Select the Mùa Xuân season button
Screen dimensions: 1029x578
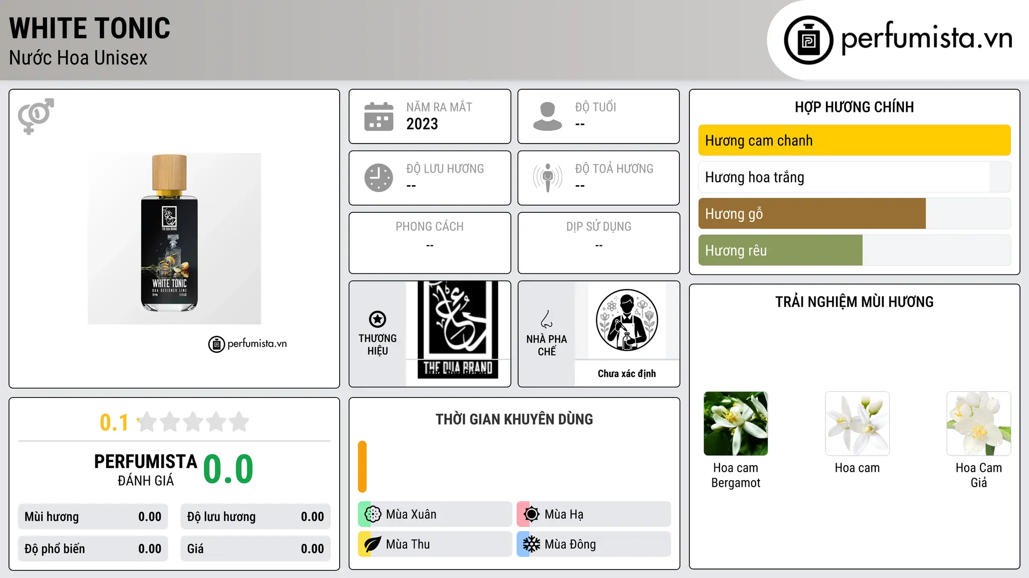point(435,514)
